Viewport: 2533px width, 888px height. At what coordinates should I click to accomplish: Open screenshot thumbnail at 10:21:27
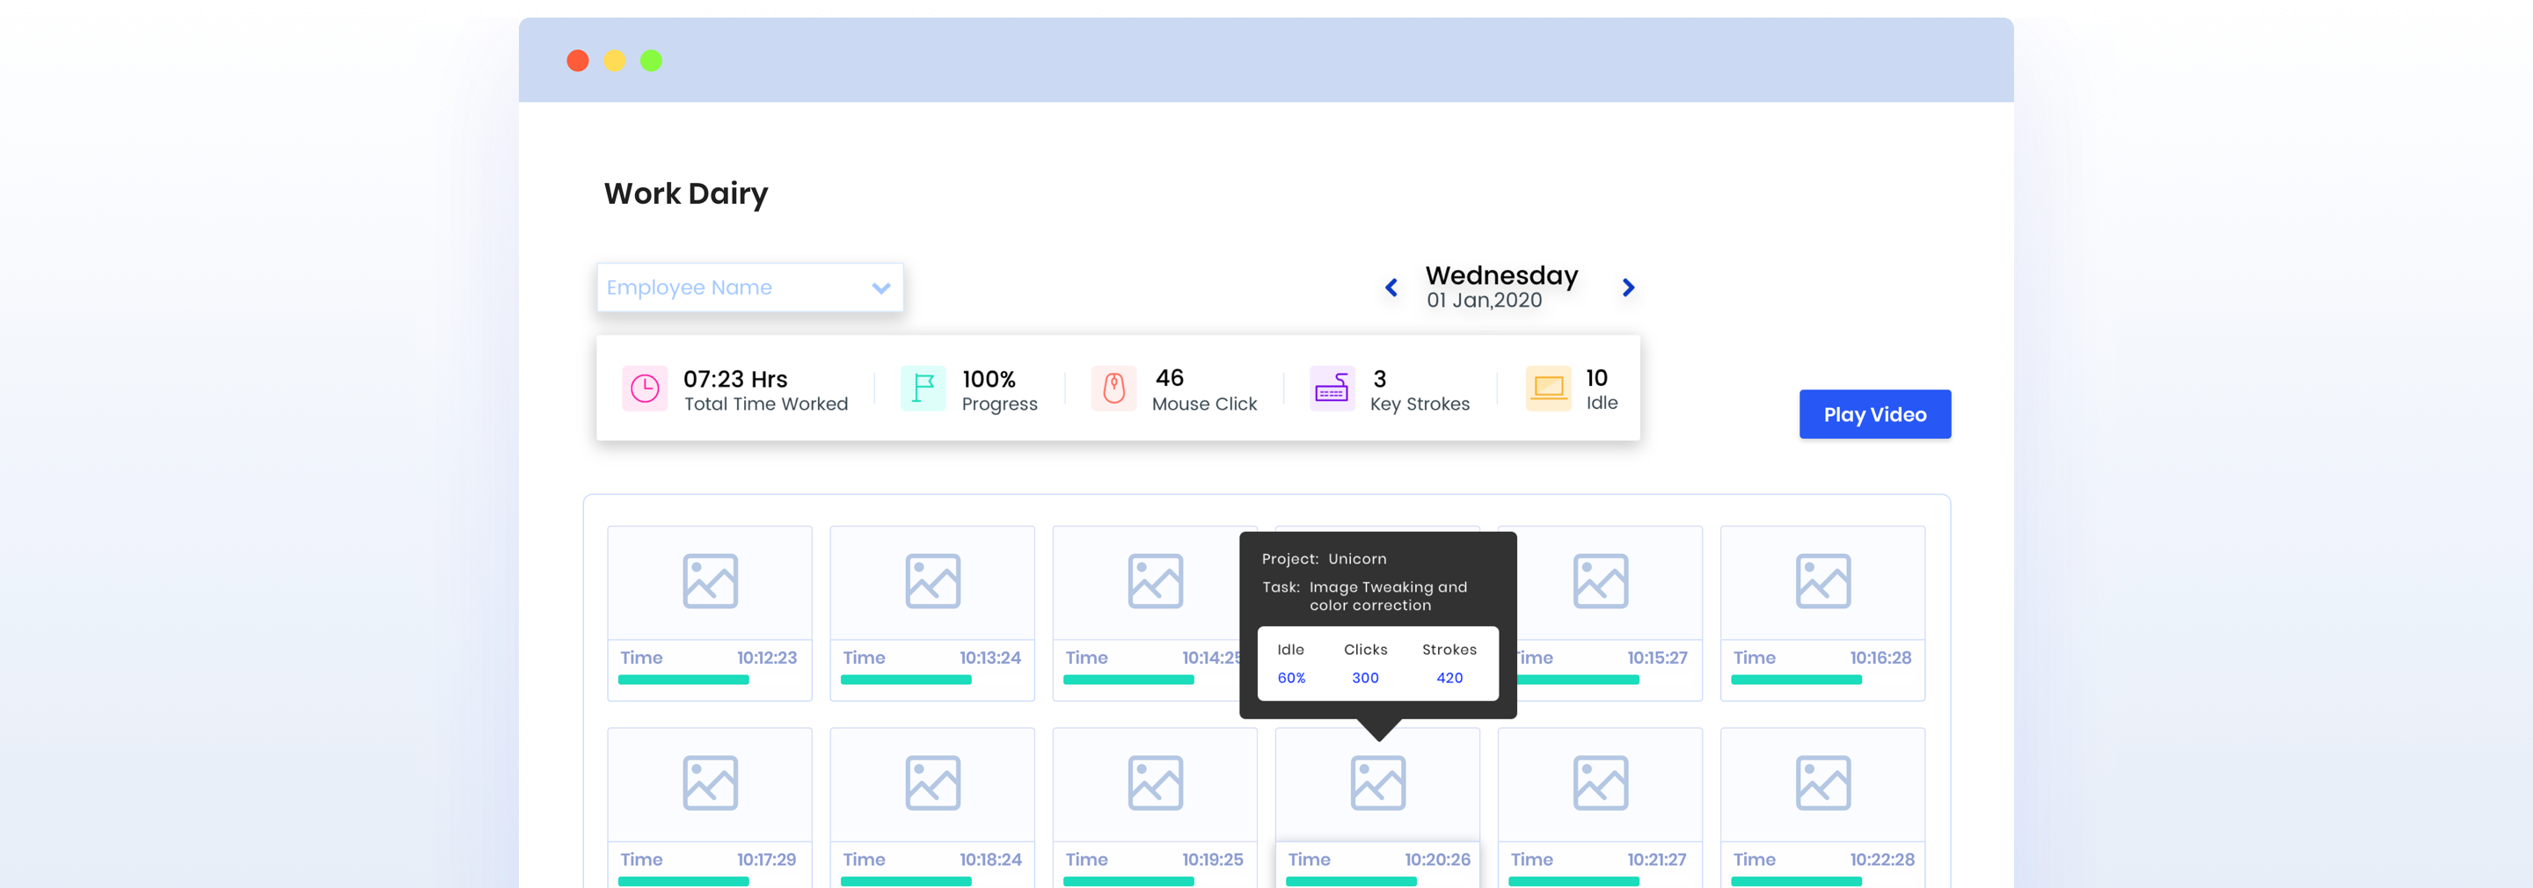(x=1600, y=782)
